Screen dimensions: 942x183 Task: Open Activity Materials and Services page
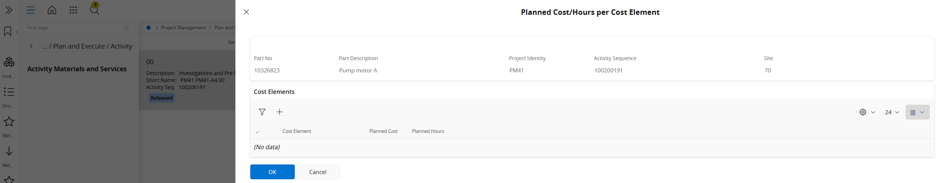click(x=77, y=69)
